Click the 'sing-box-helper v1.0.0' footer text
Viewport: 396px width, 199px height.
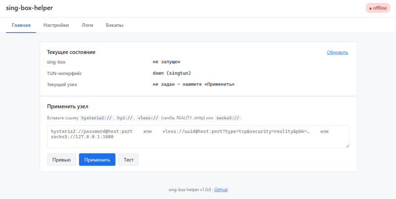click(190, 190)
